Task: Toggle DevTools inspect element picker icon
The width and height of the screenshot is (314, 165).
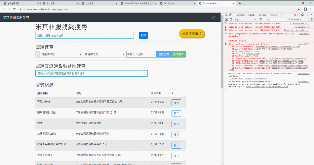Action: [x=226, y=15]
